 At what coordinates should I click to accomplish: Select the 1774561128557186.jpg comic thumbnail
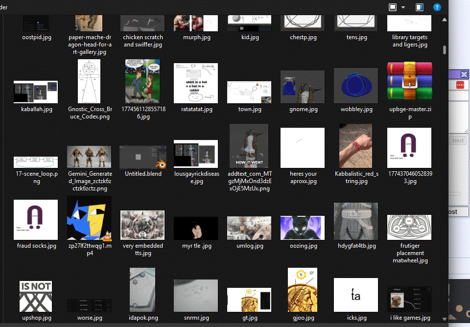pos(142,81)
